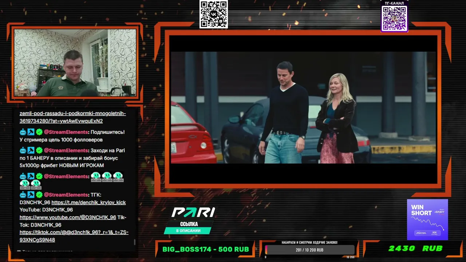
Task: Click the verified badge beside the 'Подпишитесь!' message
Action: pos(39,132)
